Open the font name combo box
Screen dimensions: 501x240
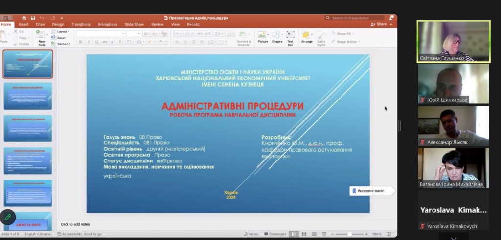pos(100,34)
